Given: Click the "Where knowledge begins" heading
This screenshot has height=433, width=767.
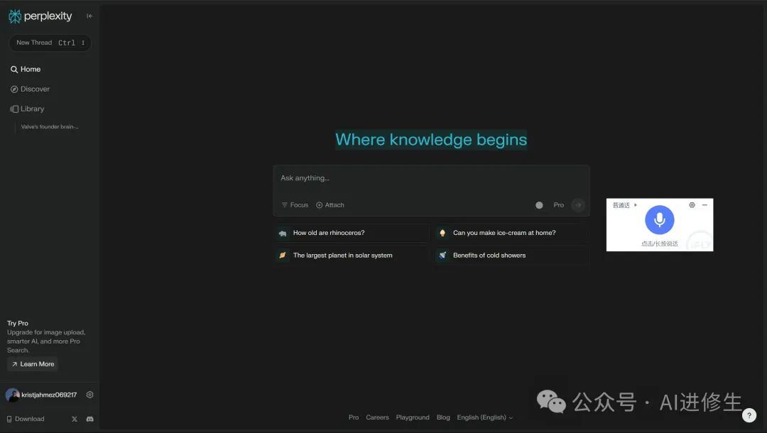Looking at the screenshot, I should 431,140.
